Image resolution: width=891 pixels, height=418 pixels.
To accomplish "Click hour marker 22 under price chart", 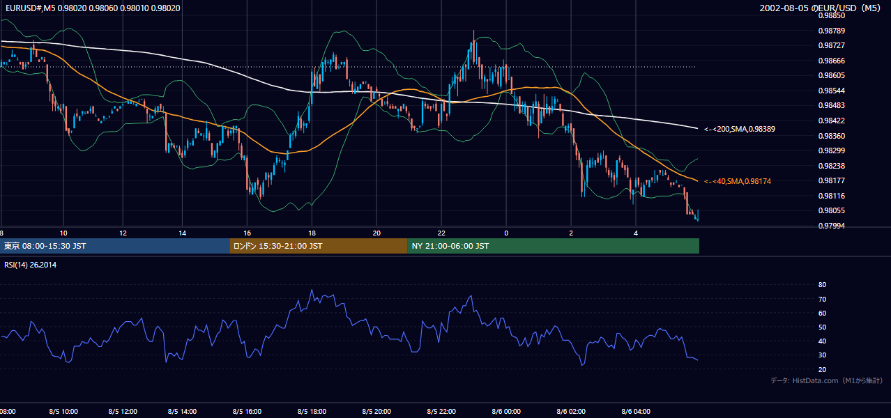I will pyautogui.click(x=441, y=233).
